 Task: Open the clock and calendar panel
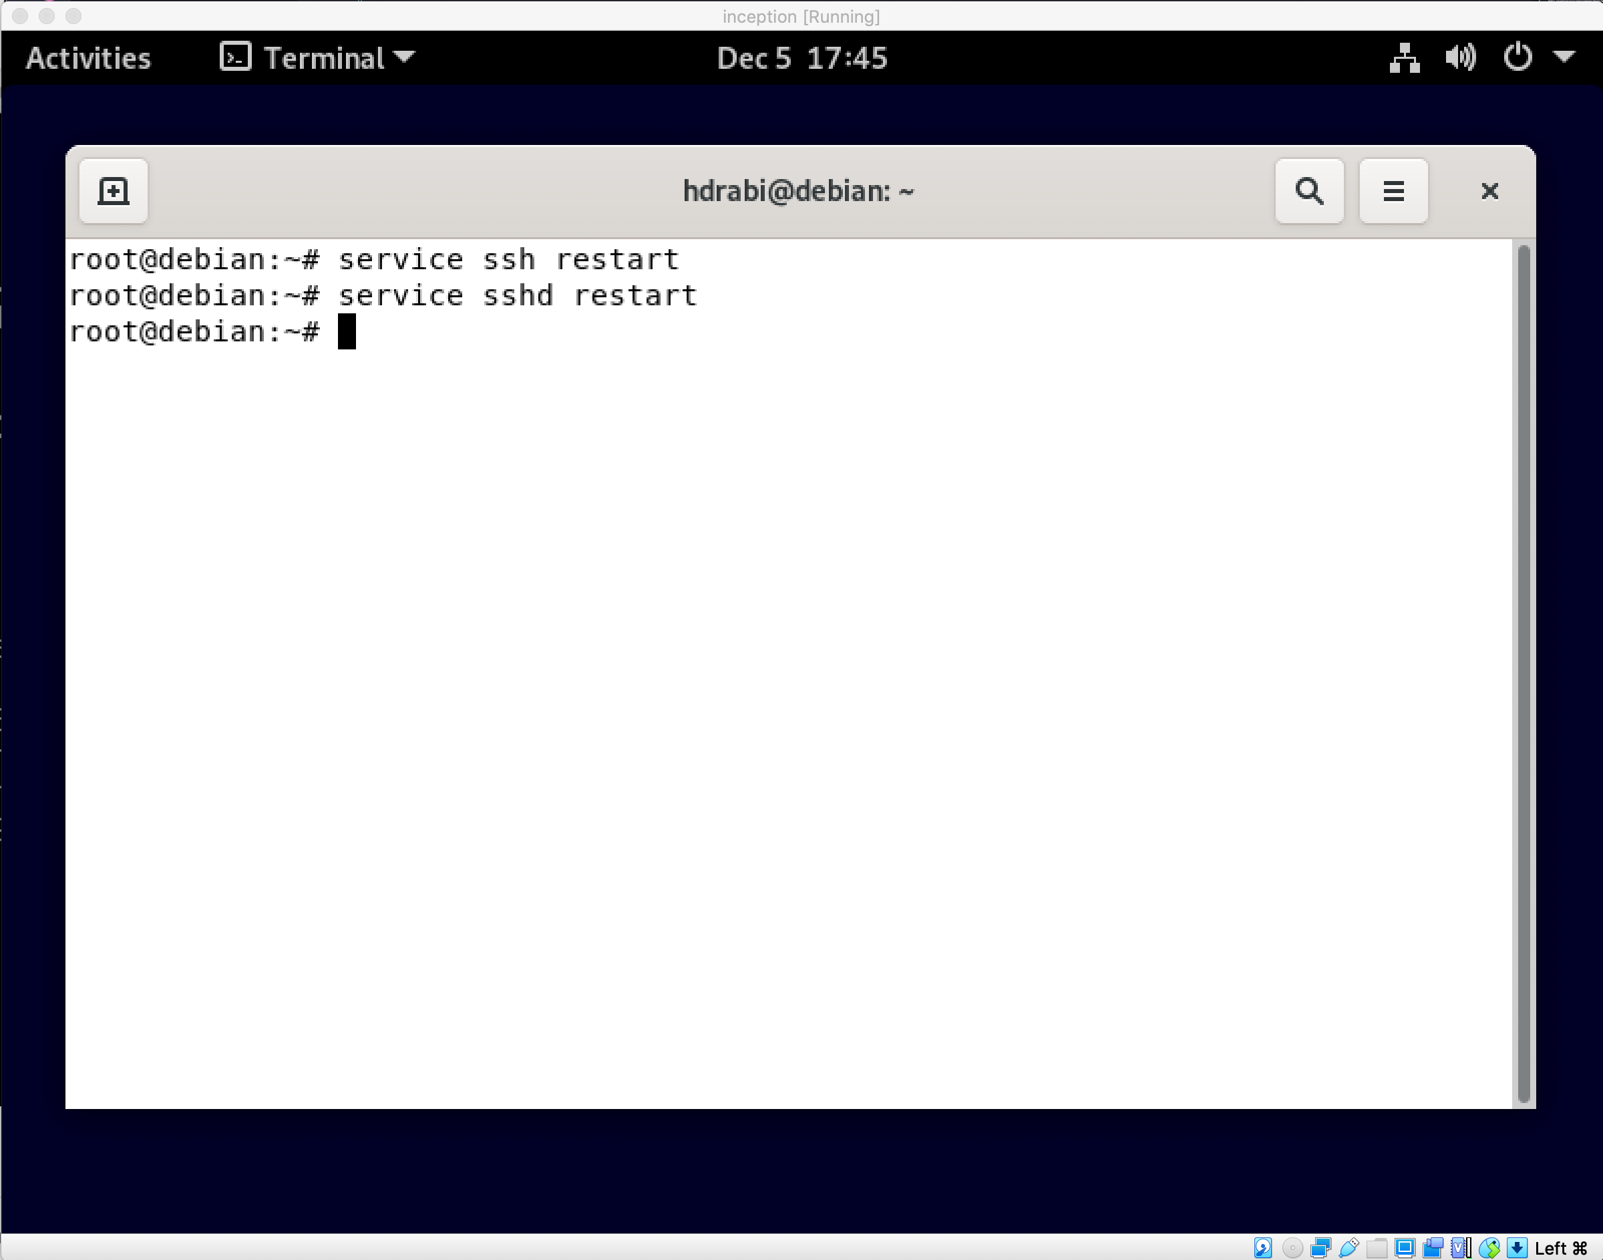[x=801, y=57]
